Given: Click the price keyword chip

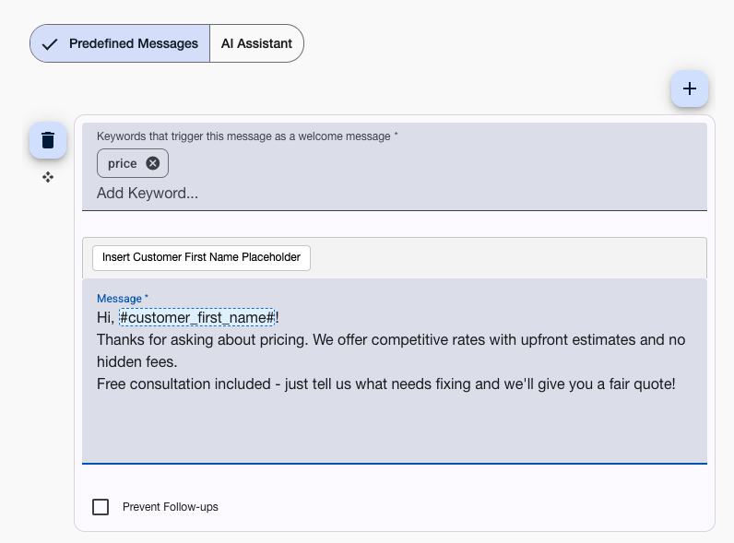Looking at the screenshot, I should pyautogui.click(x=122, y=163).
